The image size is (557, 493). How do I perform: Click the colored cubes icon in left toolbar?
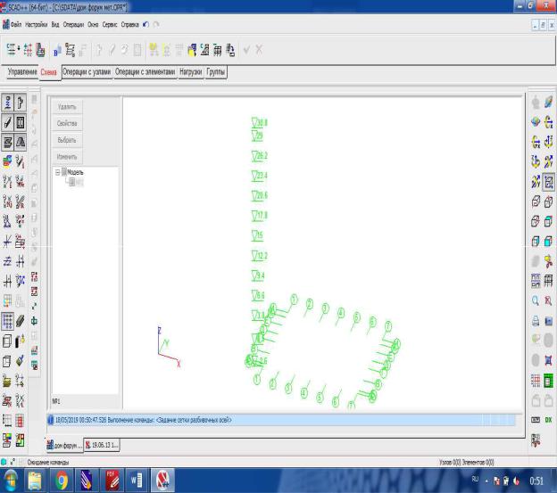(7, 161)
